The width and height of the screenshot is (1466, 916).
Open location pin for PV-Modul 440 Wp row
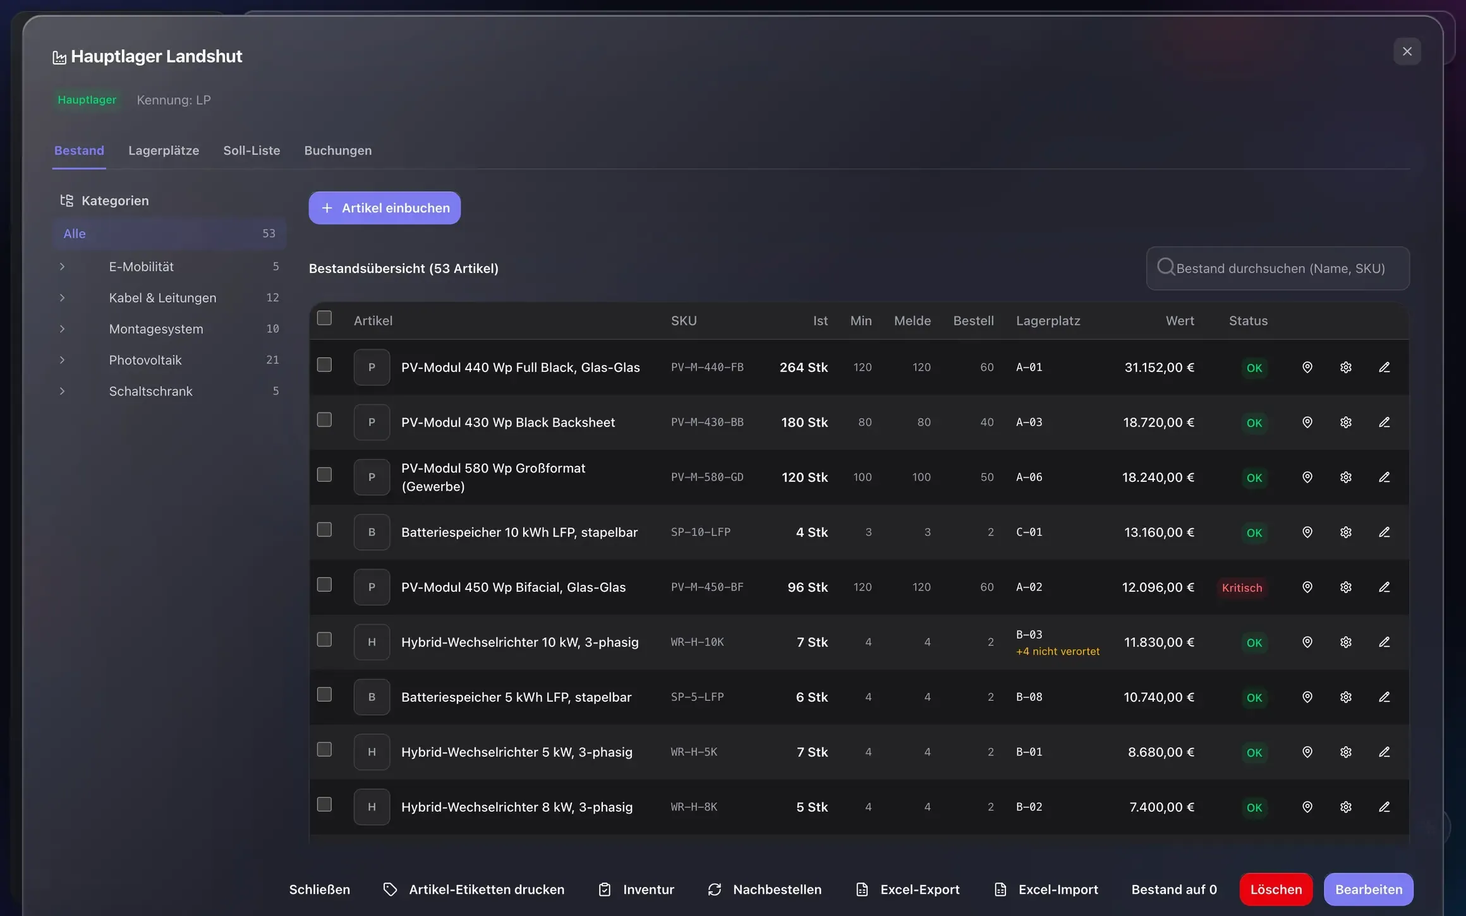1307,367
